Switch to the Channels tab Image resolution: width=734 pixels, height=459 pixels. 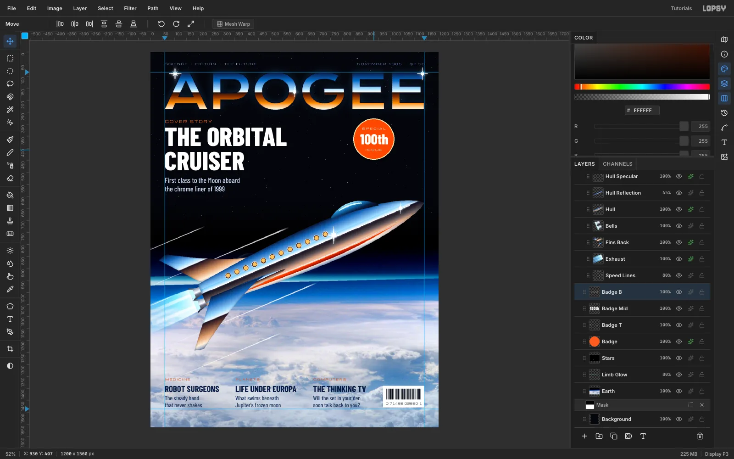[617, 164]
